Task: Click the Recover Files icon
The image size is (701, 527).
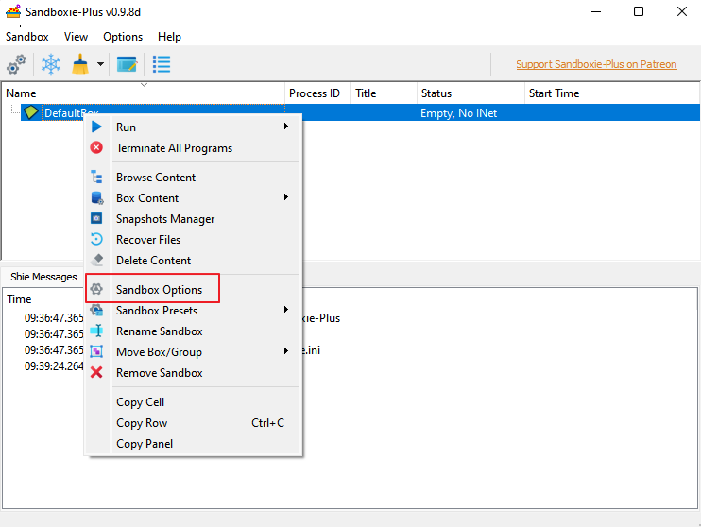Action: (x=96, y=240)
